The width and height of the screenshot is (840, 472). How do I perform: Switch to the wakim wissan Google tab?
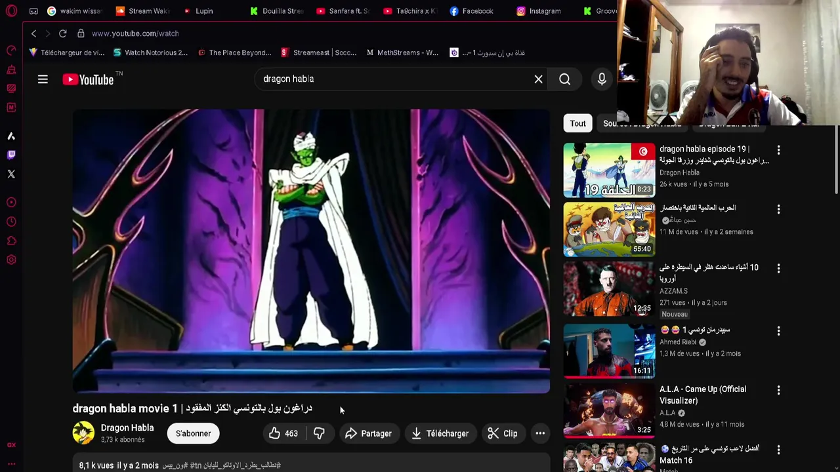[75, 11]
